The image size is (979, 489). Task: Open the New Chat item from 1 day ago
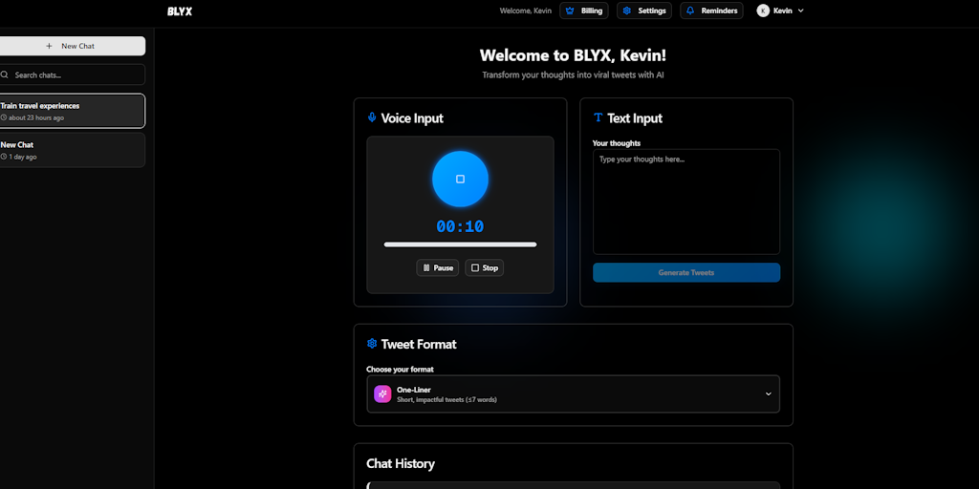(73, 150)
